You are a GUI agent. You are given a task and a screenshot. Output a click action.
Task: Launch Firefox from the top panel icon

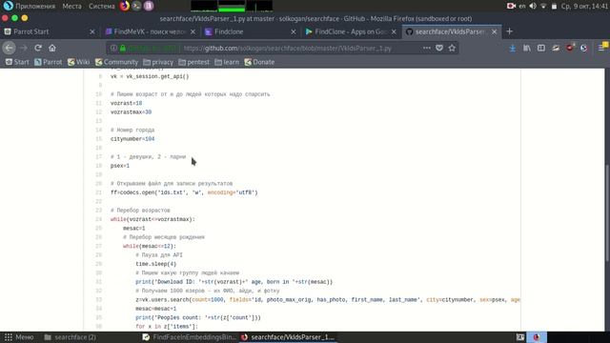[125, 6]
